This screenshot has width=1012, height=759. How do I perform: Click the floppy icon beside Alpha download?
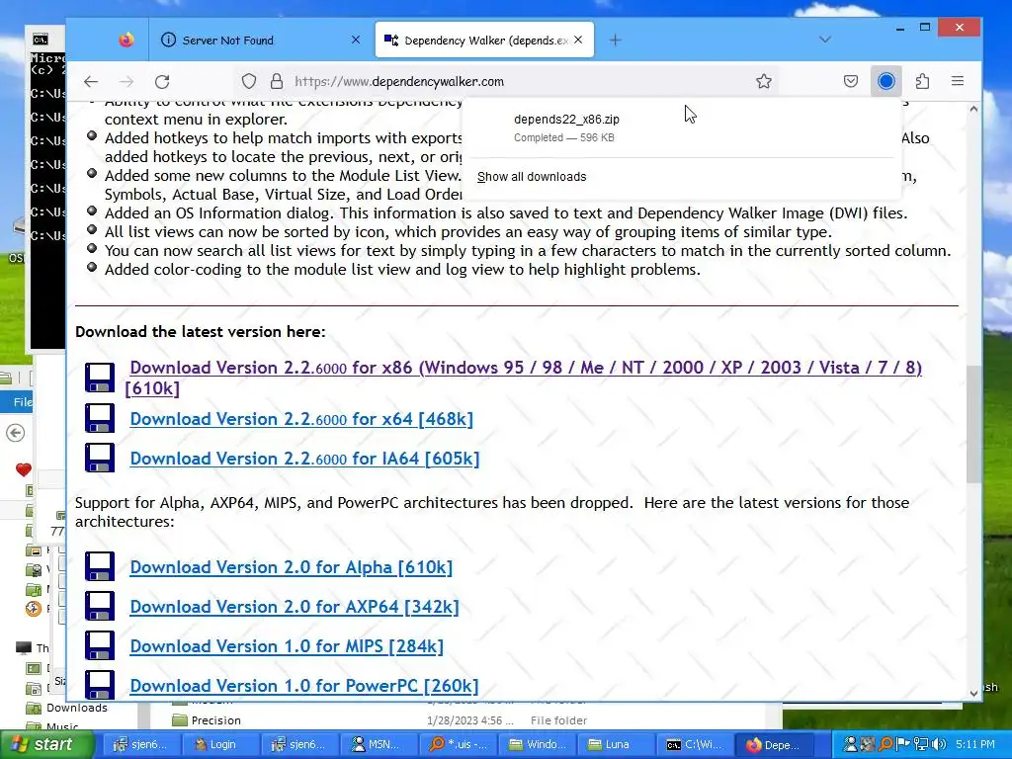point(100,566)
